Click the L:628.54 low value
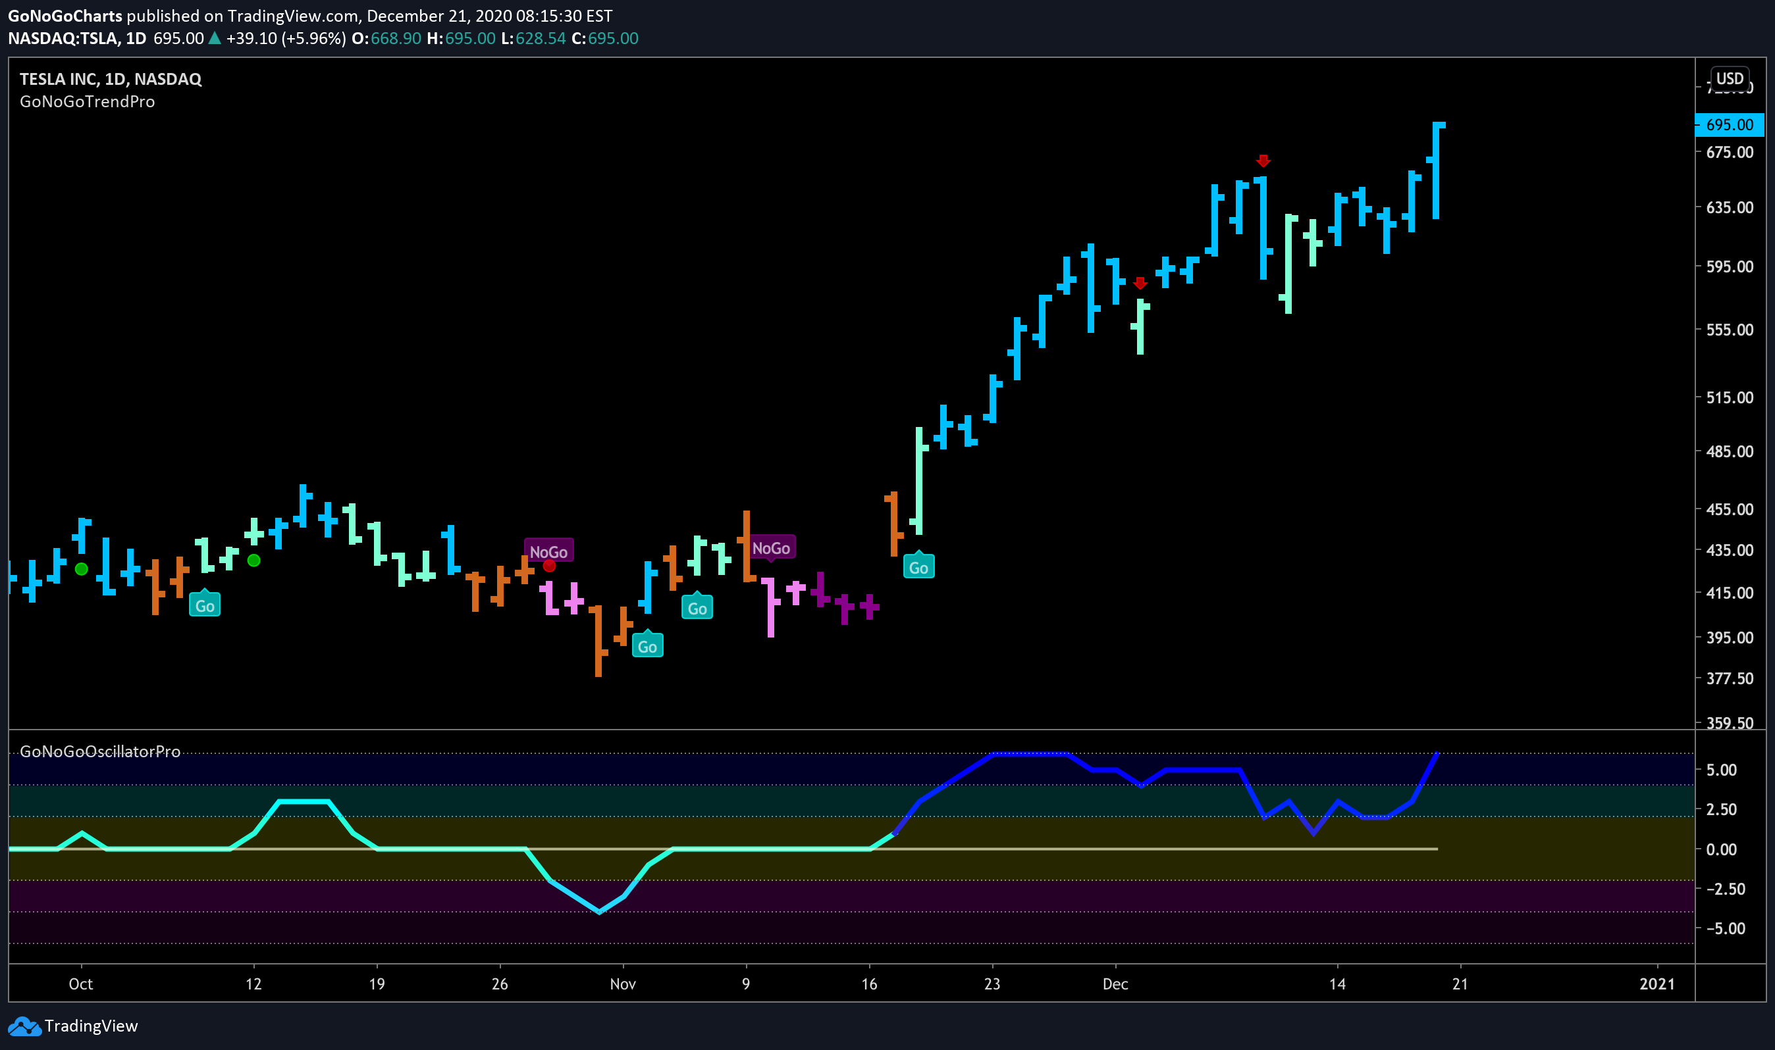1775x1050 pixels. pyautogui.click(x=533, y=38)
